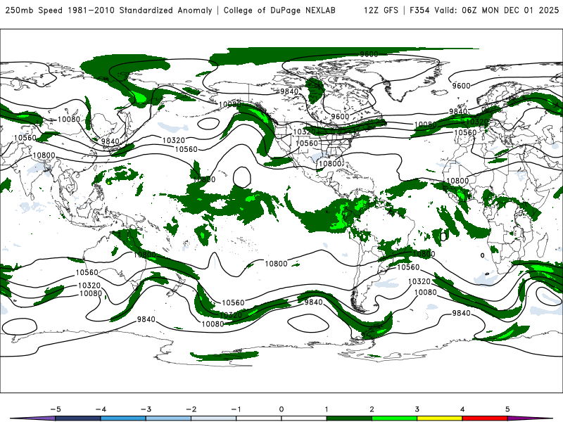
Task: Click the light blue -3 to -2 legend segment
Action: pyautogui.click(x=168, y=418)
